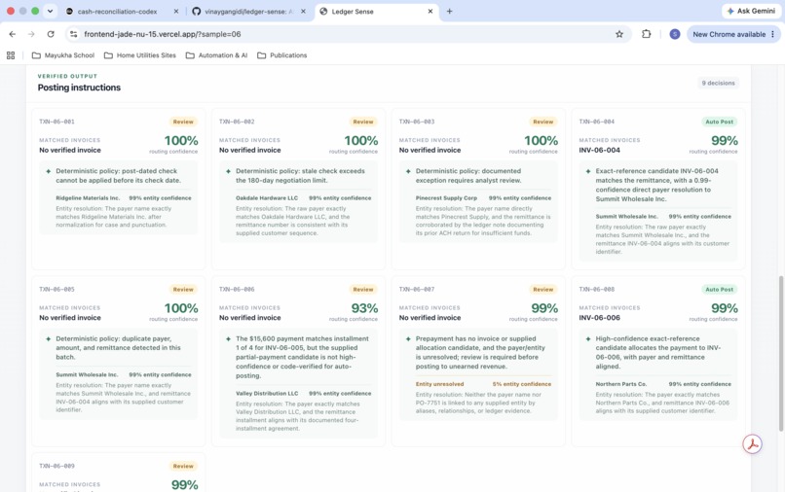Click the Review badge on TXN-06-003
This screenshot has width=785, height=492.
pos(543,122)
